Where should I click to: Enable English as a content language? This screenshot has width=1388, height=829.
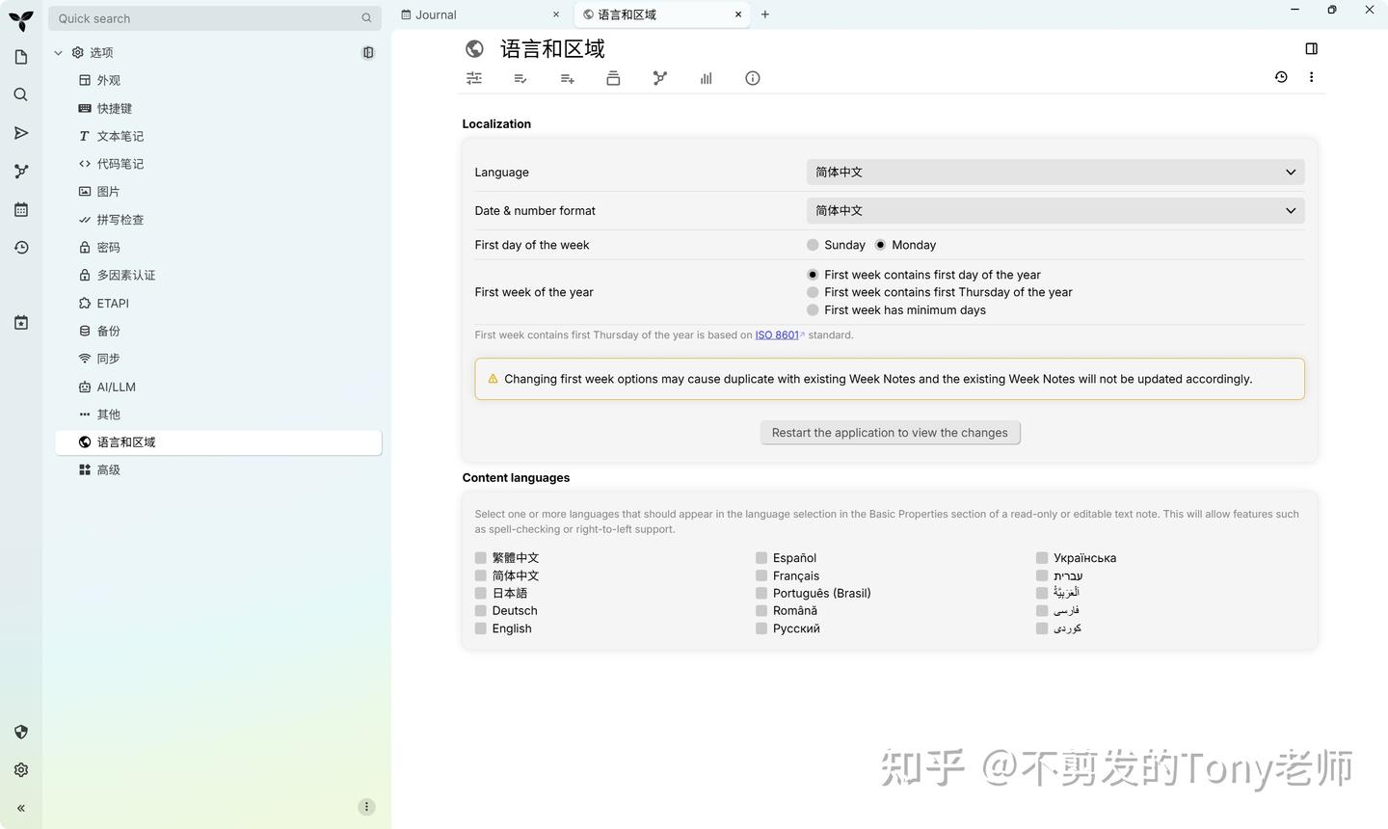(x=480, y=628)
